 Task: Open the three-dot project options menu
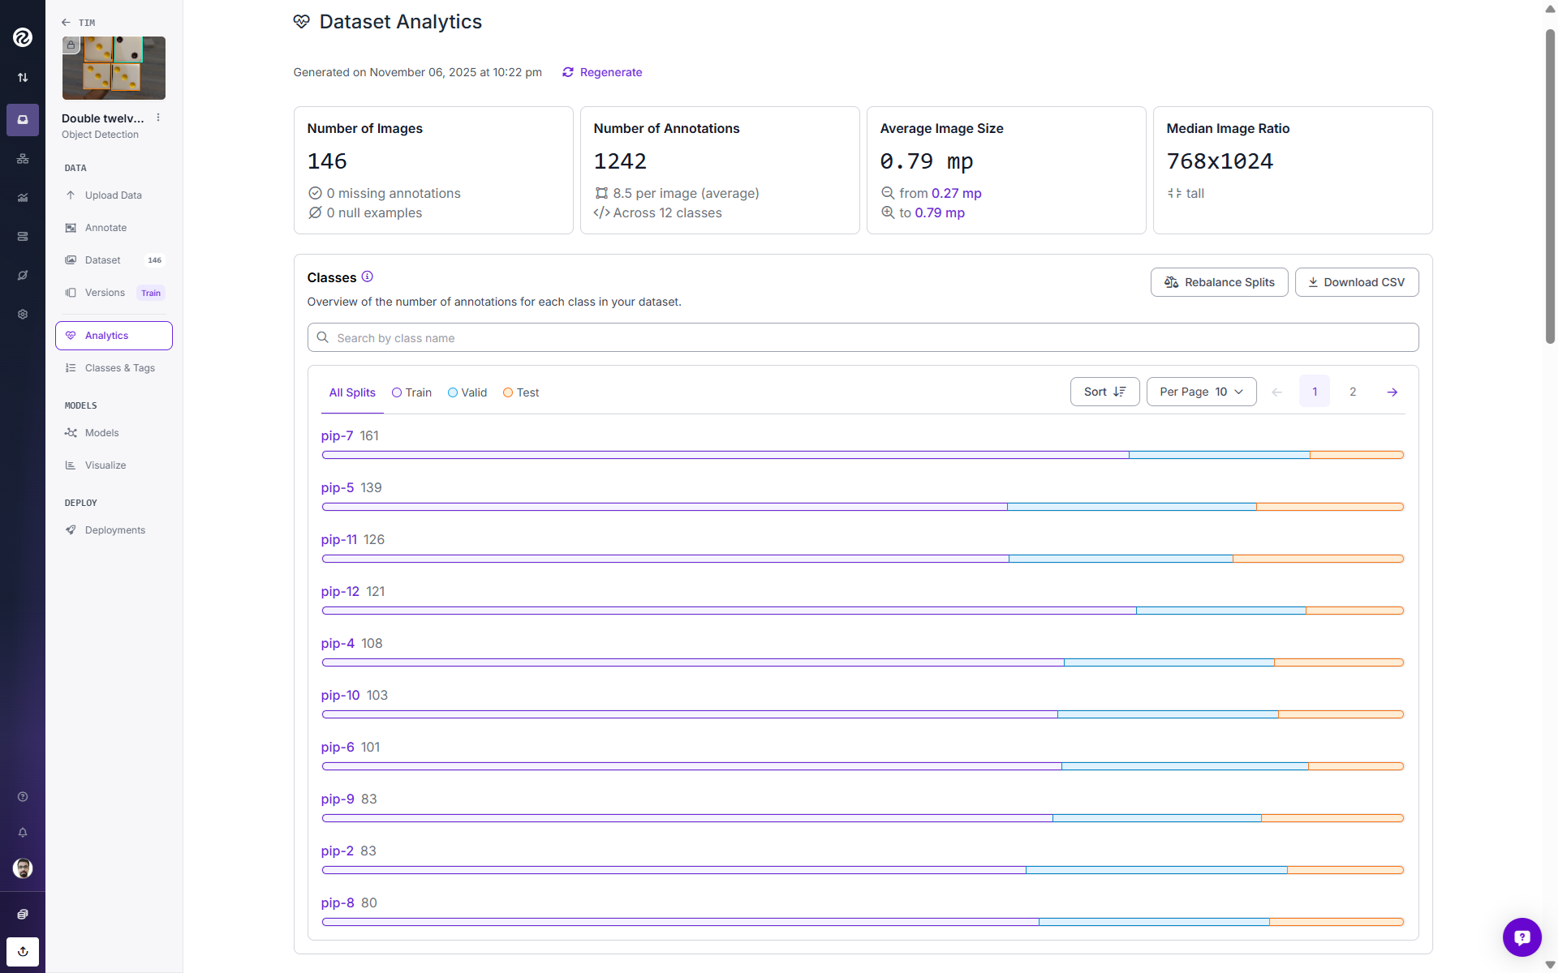click(x=158, y=118)
